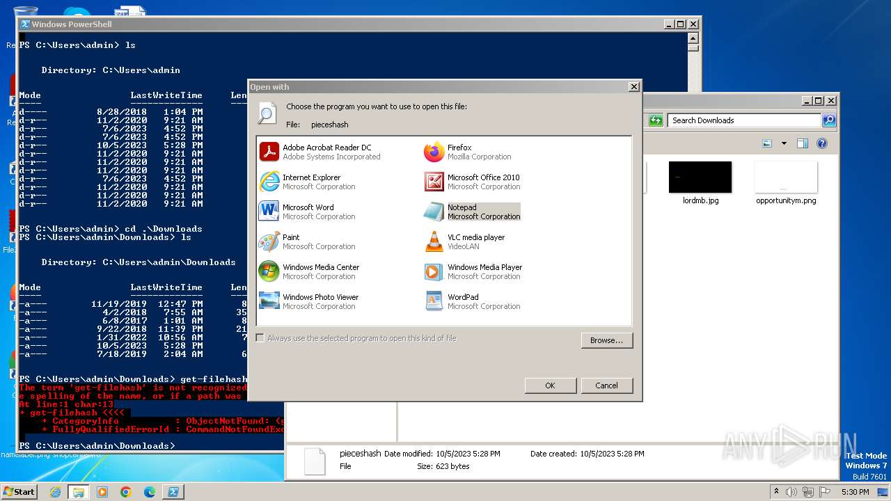The image size is (891, 501).
Task: Choose Windows Media Player in the list
Action: pyautogui.click(x=473, y=271)
